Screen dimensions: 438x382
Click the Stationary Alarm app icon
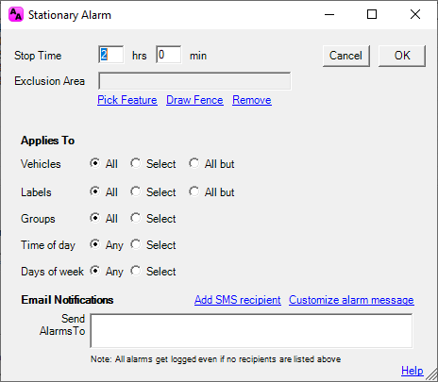point(16,15)
